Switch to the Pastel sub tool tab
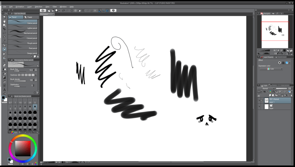Viewport: 295px width, 167px height. coord(31,17)
